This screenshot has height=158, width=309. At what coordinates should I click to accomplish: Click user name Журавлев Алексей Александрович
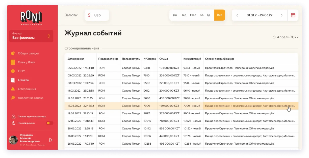click(30, 138)
